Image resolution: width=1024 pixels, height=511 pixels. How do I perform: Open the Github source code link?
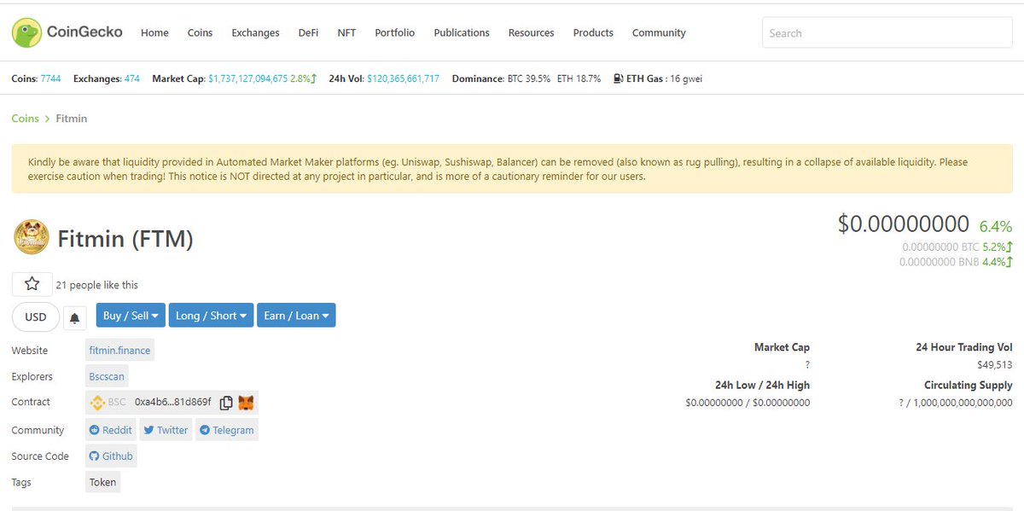point(111,456)
